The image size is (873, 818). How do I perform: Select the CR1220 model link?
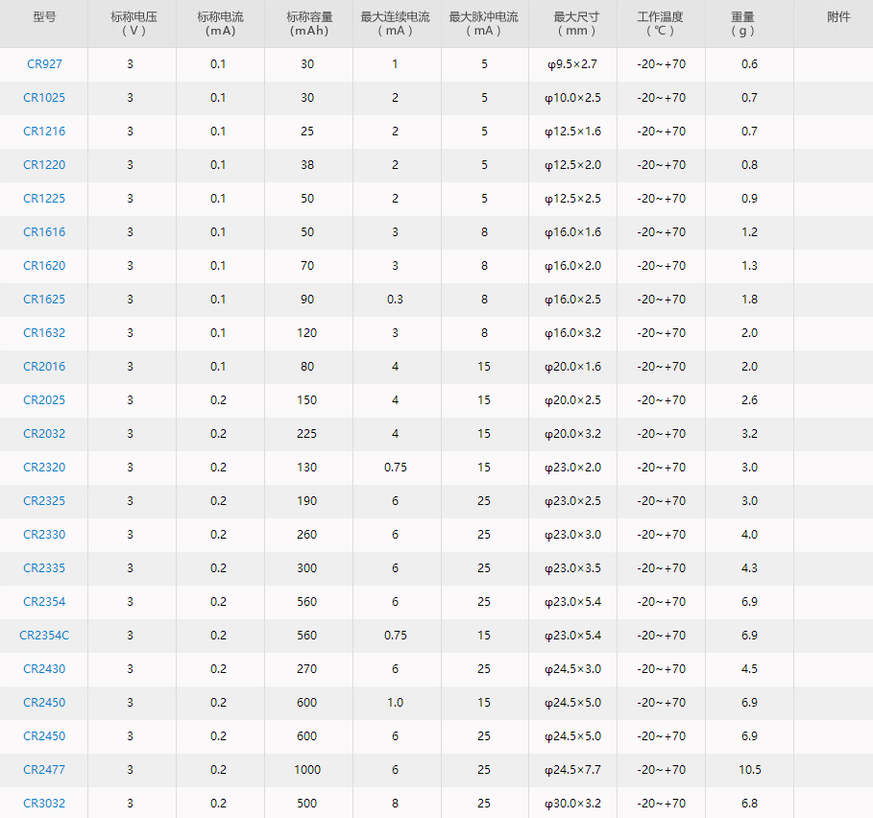click(44, 165)
